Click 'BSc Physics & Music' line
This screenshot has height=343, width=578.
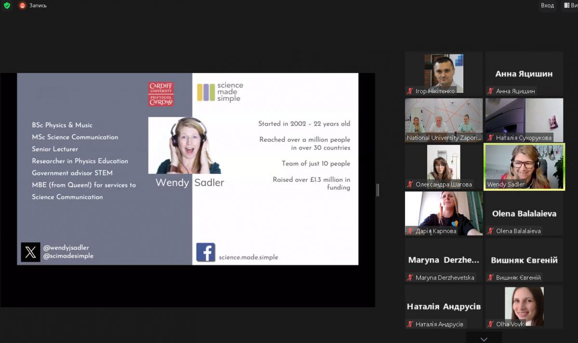pos(62,125)
